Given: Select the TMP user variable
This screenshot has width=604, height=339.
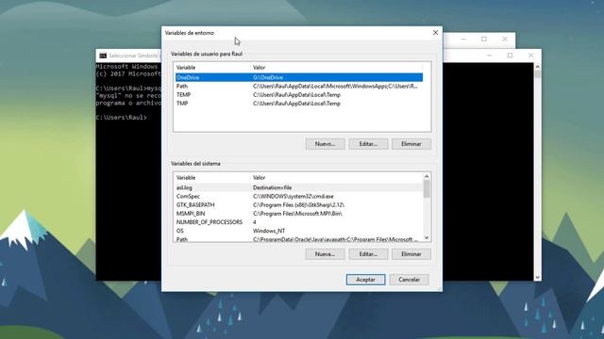Looking at the screenshot, I should click(x=299, y=104).
